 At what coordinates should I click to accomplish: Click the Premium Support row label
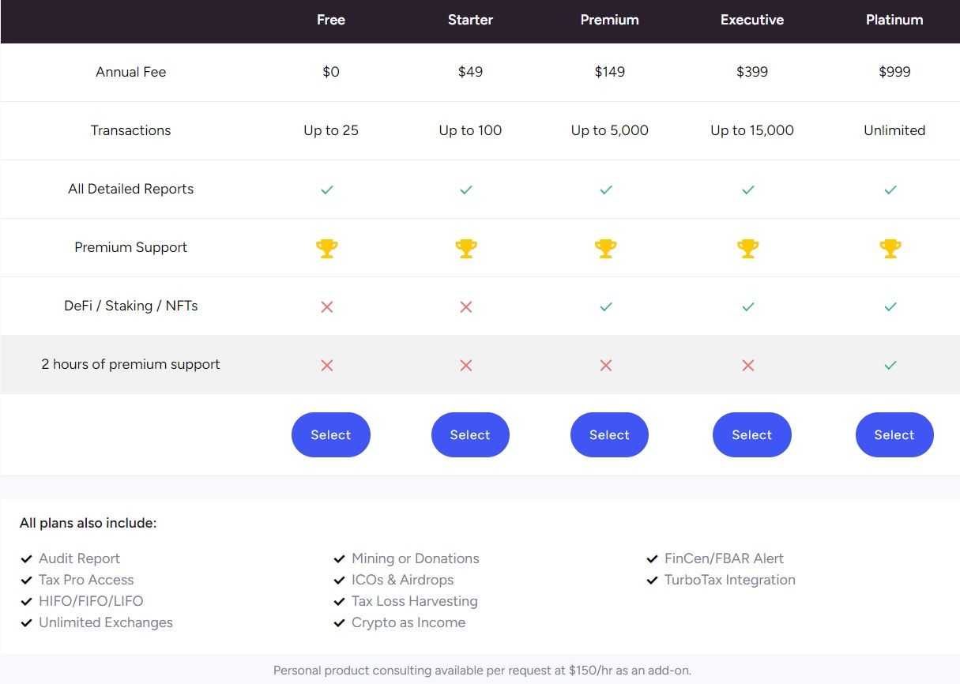click(x=130, y=247)
